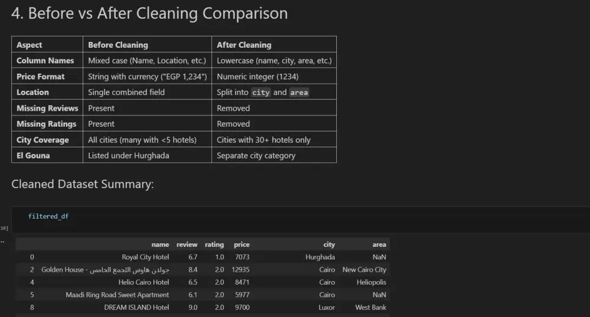Select the 'Before vs After Cleaning Comparison' heading

pyautogui.click(x=150, y=14)
